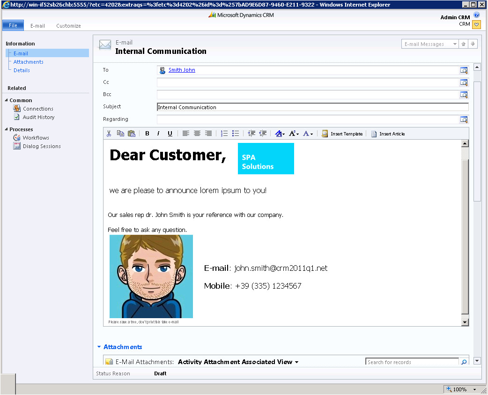Insert a bulleted list
The height and width of the screenshot is (395, 488).
(x=236, y=134)
